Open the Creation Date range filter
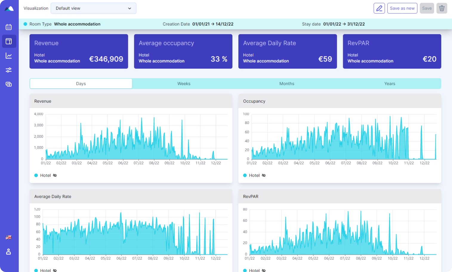 (x=213, y=24)
